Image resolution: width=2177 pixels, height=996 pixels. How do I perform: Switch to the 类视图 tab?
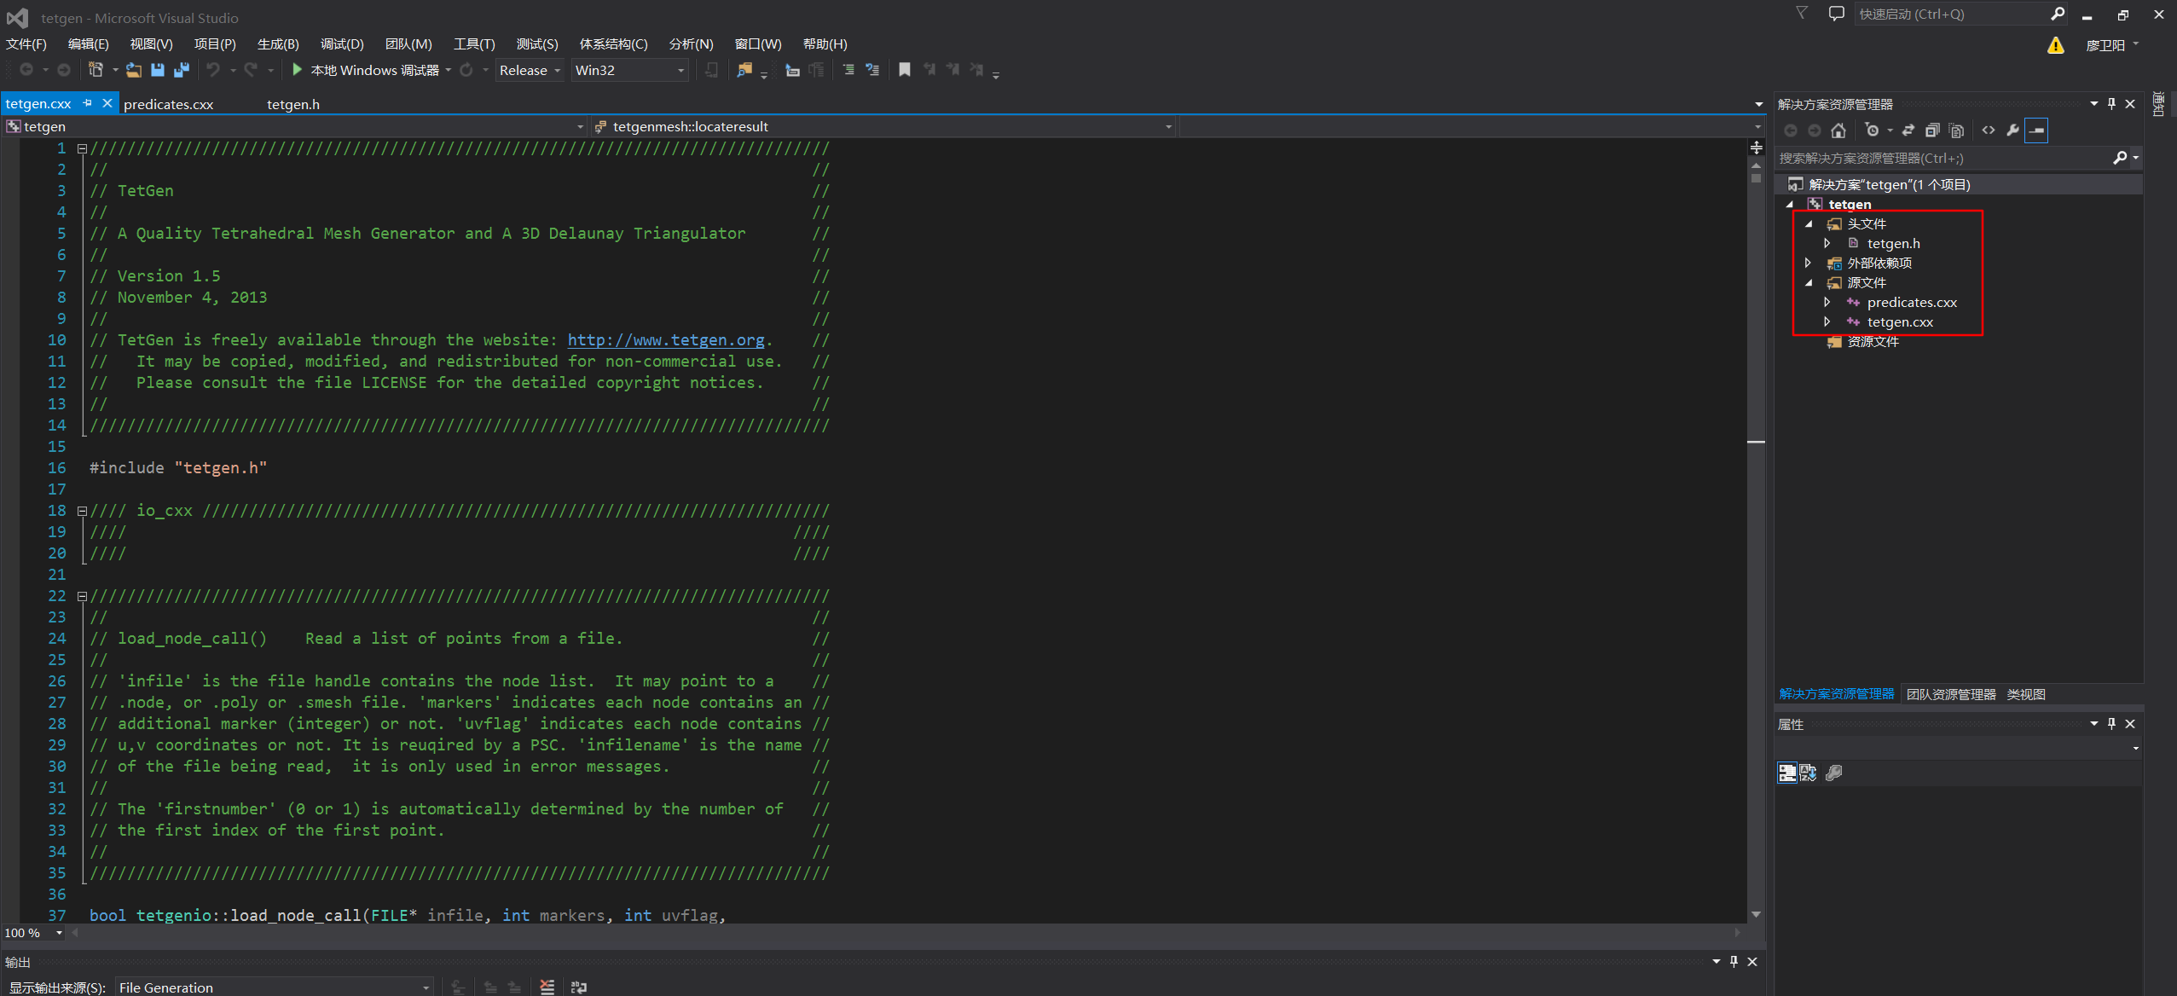(x=2026, y=694)
